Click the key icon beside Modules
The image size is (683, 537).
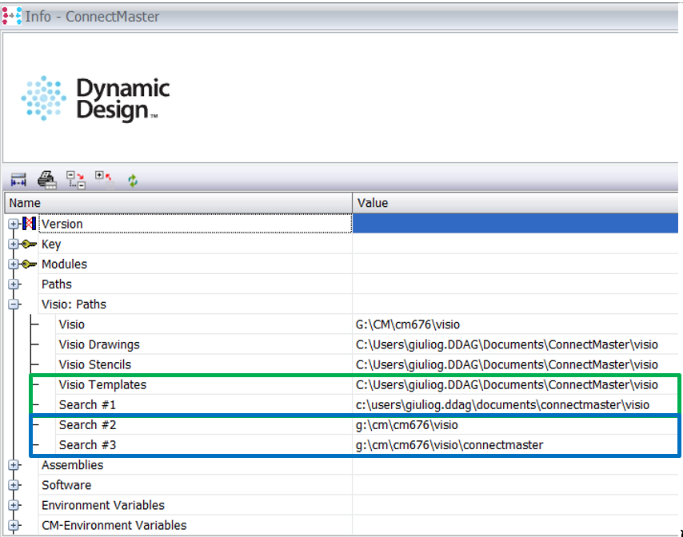[x=29, y=265]
